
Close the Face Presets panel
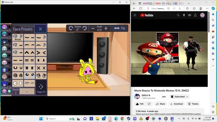pos(40,29)
